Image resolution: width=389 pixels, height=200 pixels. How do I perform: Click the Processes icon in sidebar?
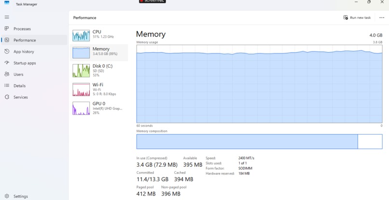coord(7,28)
